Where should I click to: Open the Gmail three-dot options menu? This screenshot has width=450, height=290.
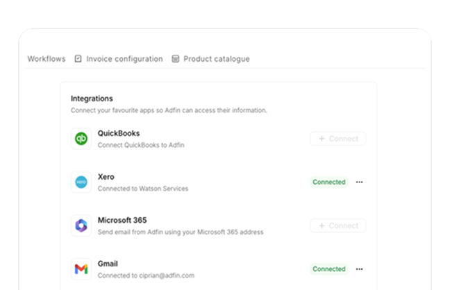[359, 269]
